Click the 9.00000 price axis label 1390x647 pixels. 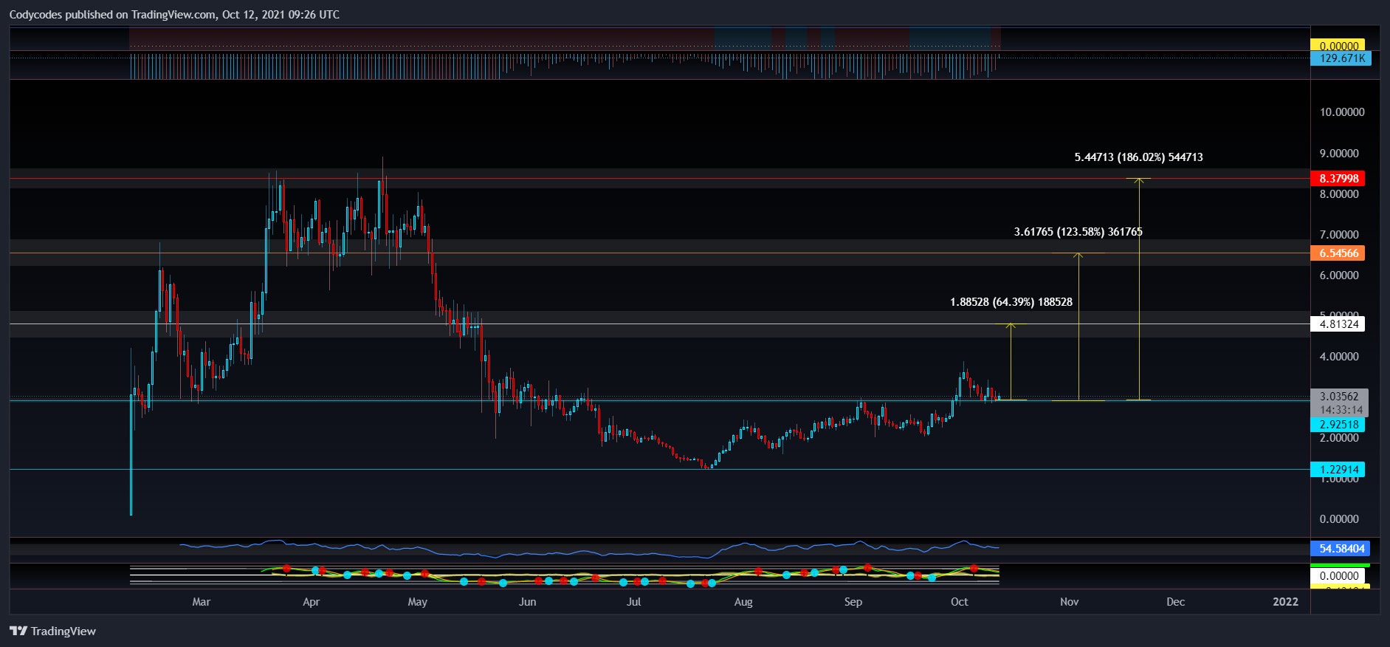pyautogui.click(x=1339, y=154)
